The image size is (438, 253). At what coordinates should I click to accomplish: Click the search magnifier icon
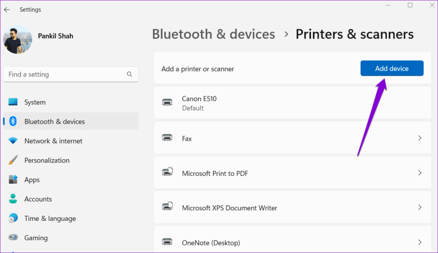(x=130, y=74)
